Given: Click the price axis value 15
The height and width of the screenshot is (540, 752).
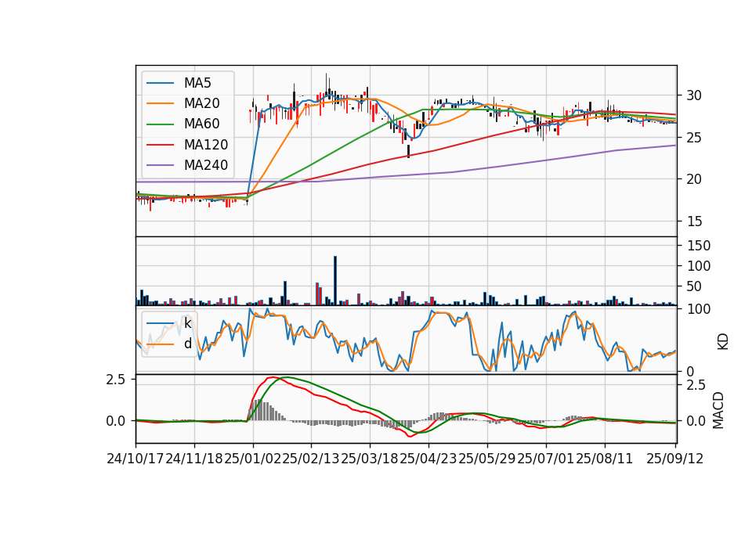Looking at the screenshot, I should click(693, 221).
